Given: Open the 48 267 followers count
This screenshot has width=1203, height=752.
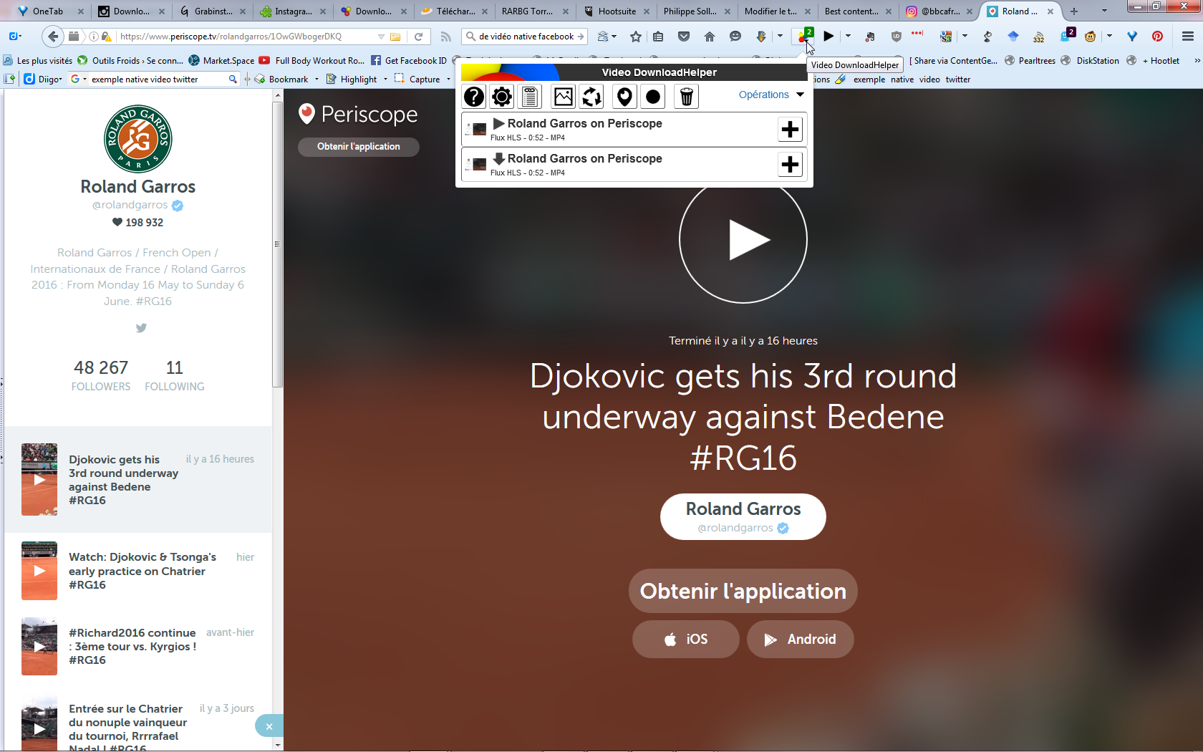Looking at the screenshot, I should pyautogui.click(x=101, y=375).
